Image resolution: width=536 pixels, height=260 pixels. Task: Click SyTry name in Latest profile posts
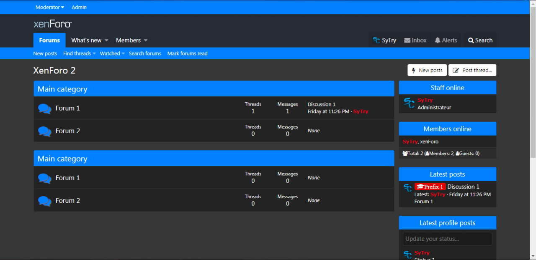[x=422, y=253]
